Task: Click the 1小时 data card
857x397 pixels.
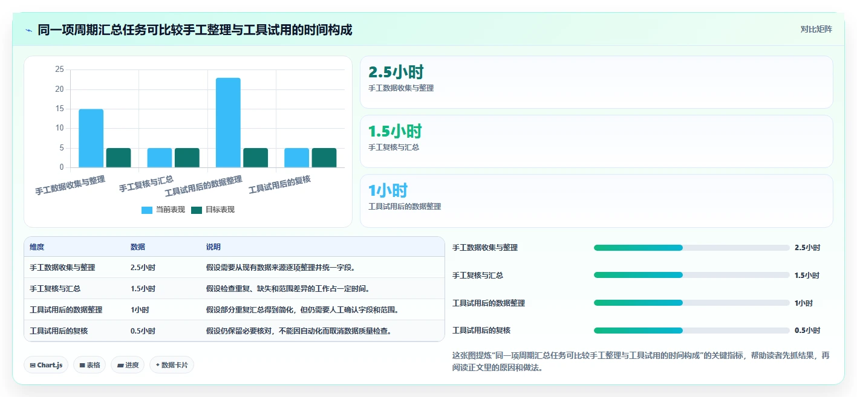Action: tap(596, 201)
